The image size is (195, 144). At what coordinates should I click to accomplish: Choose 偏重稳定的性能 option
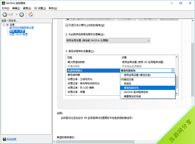[147, 97]
